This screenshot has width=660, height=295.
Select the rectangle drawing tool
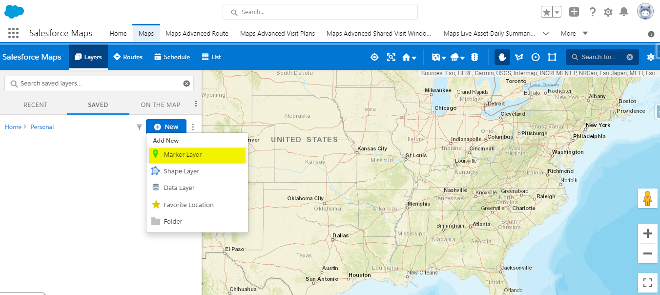click(552, 57)
